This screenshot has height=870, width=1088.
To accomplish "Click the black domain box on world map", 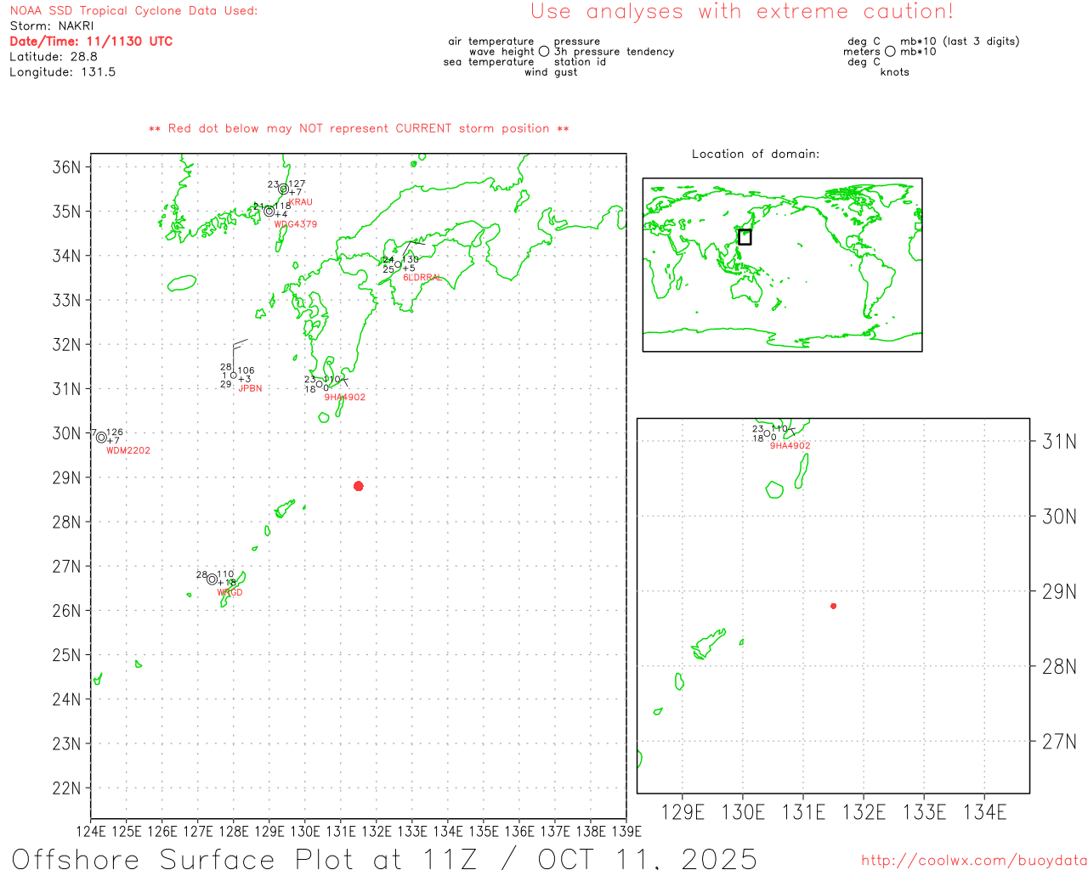I will [745, 237].
